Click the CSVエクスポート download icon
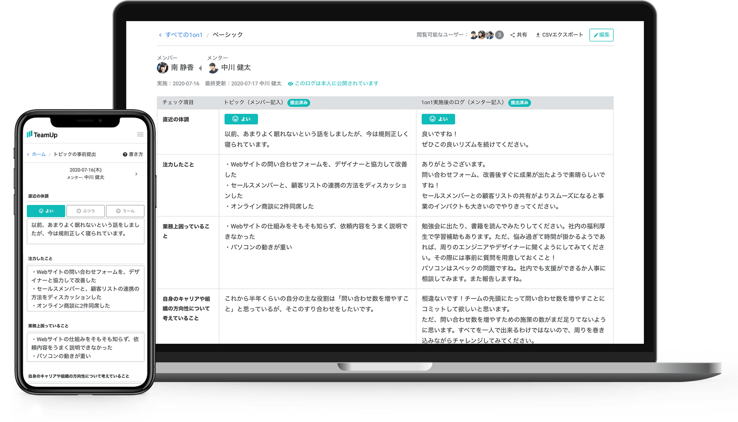738x422 pixels. [x=538, y=35]
